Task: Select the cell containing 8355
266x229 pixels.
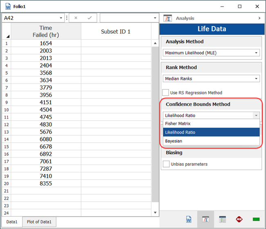Action: pos(46,184)
